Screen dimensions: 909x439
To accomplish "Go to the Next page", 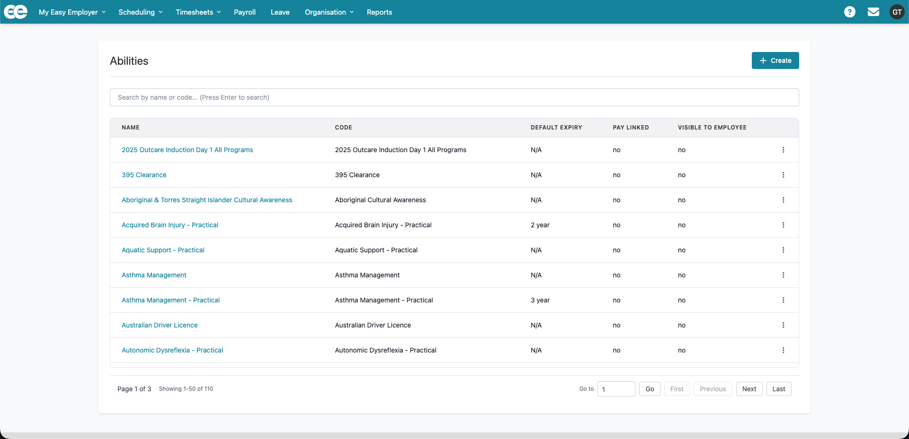I will tap(749, 389).
